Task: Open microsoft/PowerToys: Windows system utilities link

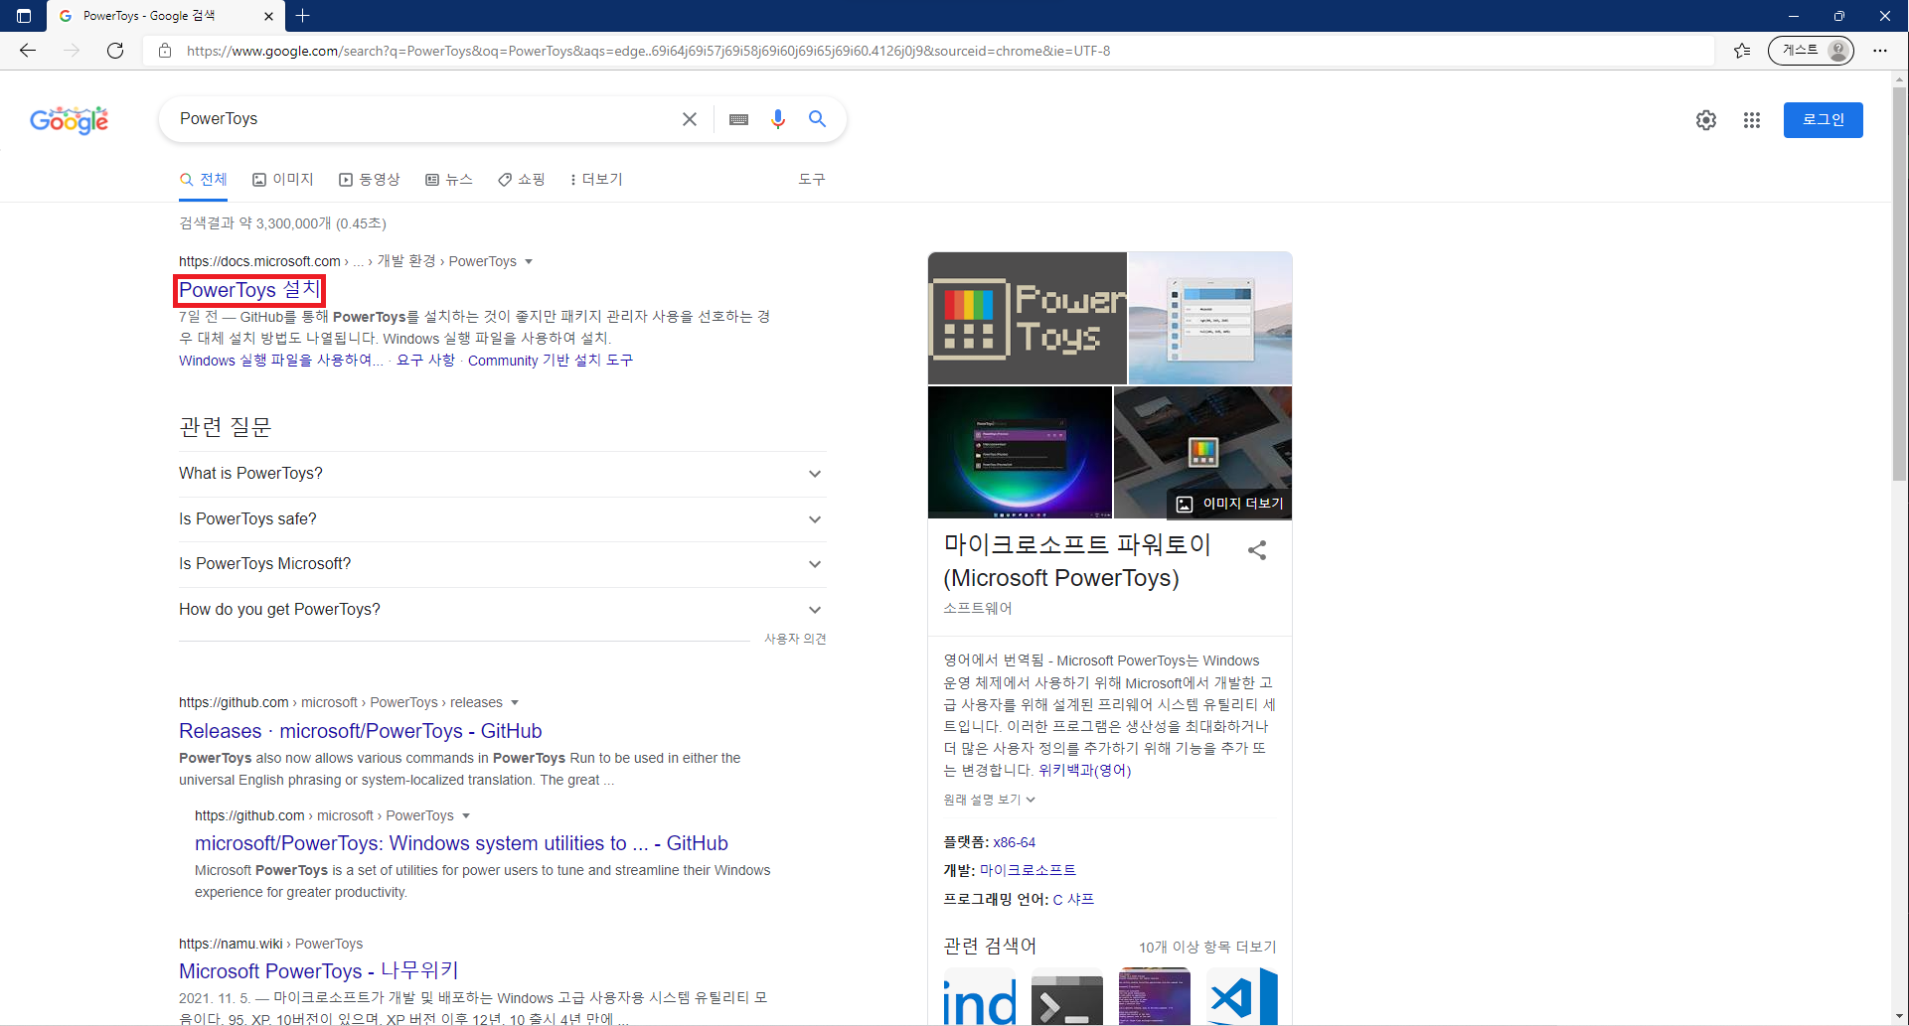Action: pos(461,843)
